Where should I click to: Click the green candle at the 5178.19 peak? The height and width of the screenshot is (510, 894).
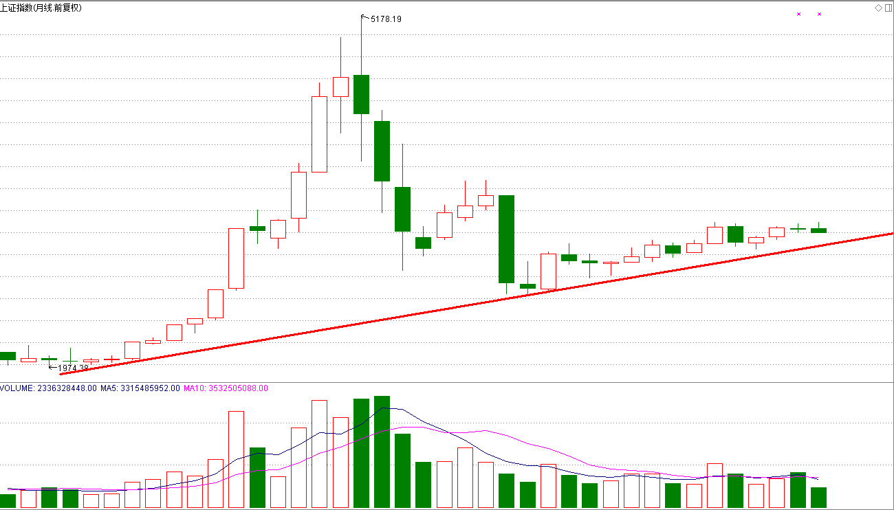pyautogui.click(x=362, y=94)
